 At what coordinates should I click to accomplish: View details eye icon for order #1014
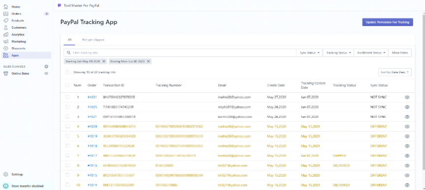407,185
